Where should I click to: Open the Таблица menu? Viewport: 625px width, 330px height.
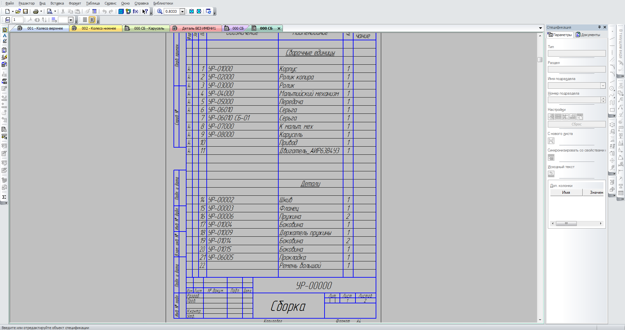(93, 3)
